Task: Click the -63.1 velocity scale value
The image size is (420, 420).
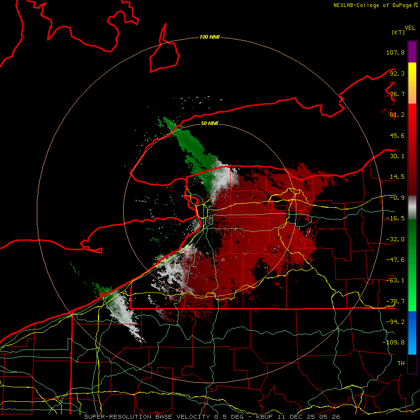Action: click(395, 280)
